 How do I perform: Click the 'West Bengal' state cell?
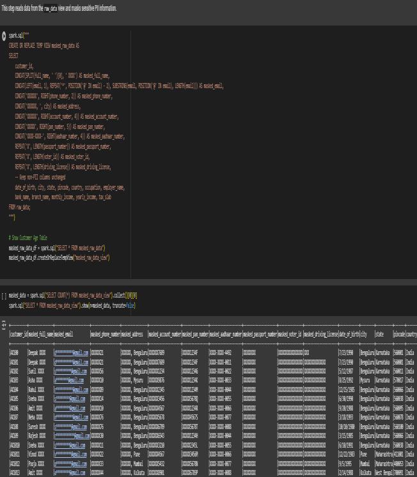pos(384,473)
